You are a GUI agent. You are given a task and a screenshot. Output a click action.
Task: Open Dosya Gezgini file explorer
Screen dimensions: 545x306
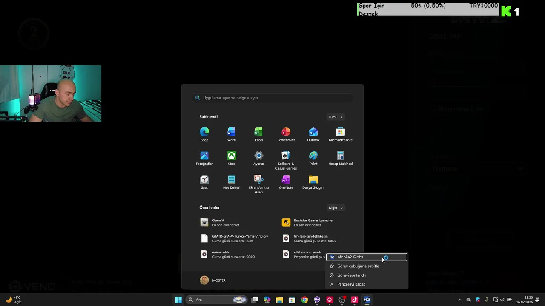(313, 182)
